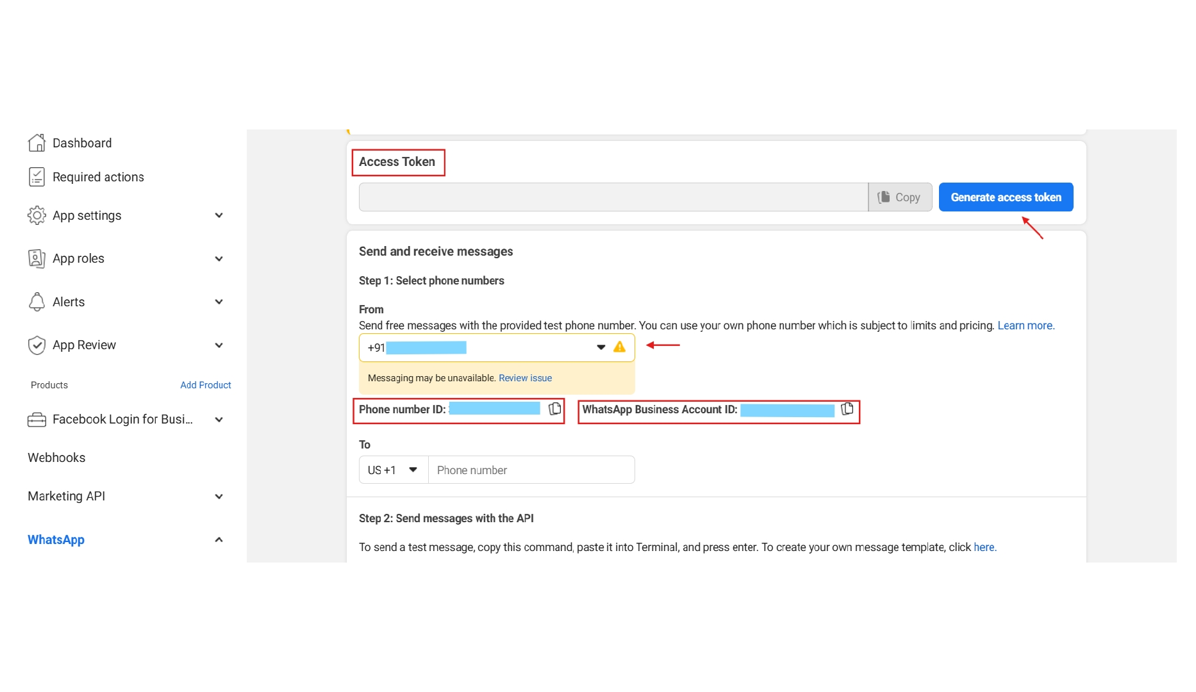Copy the Phone number ID

(555, 409)
